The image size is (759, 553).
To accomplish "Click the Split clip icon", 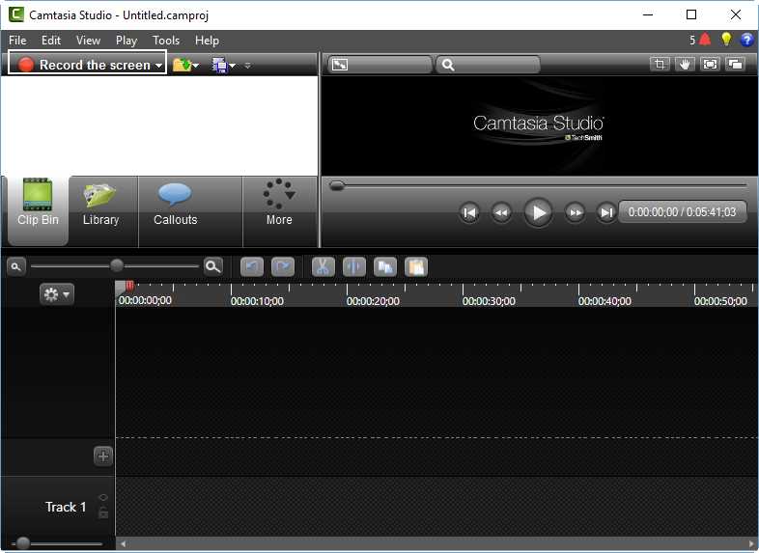I will 353,266.
